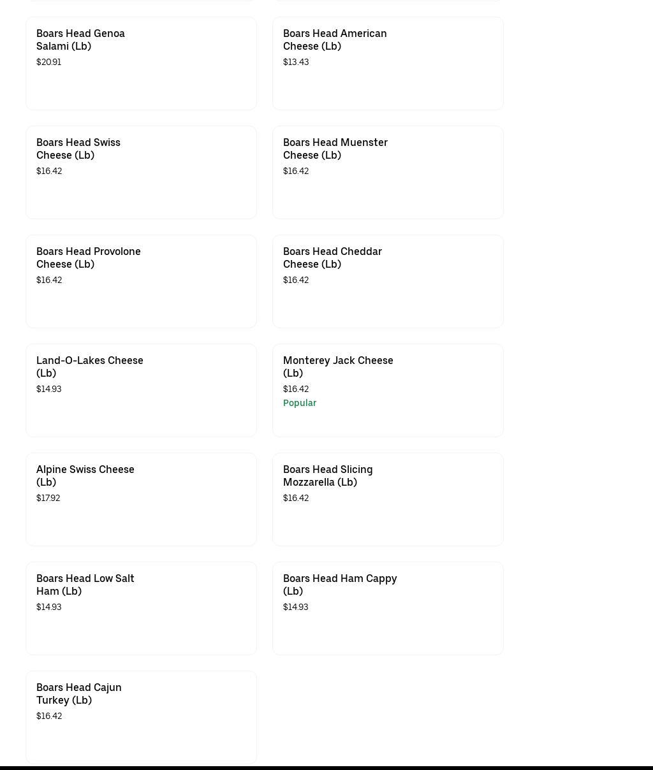This screenshot has height=770, width=653.
Task: Click Boars Head Low Salt Ham item
Action: [141, 609]
